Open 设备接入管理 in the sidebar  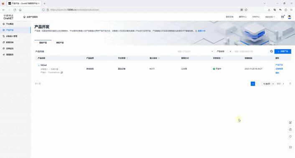click(15, 36)
